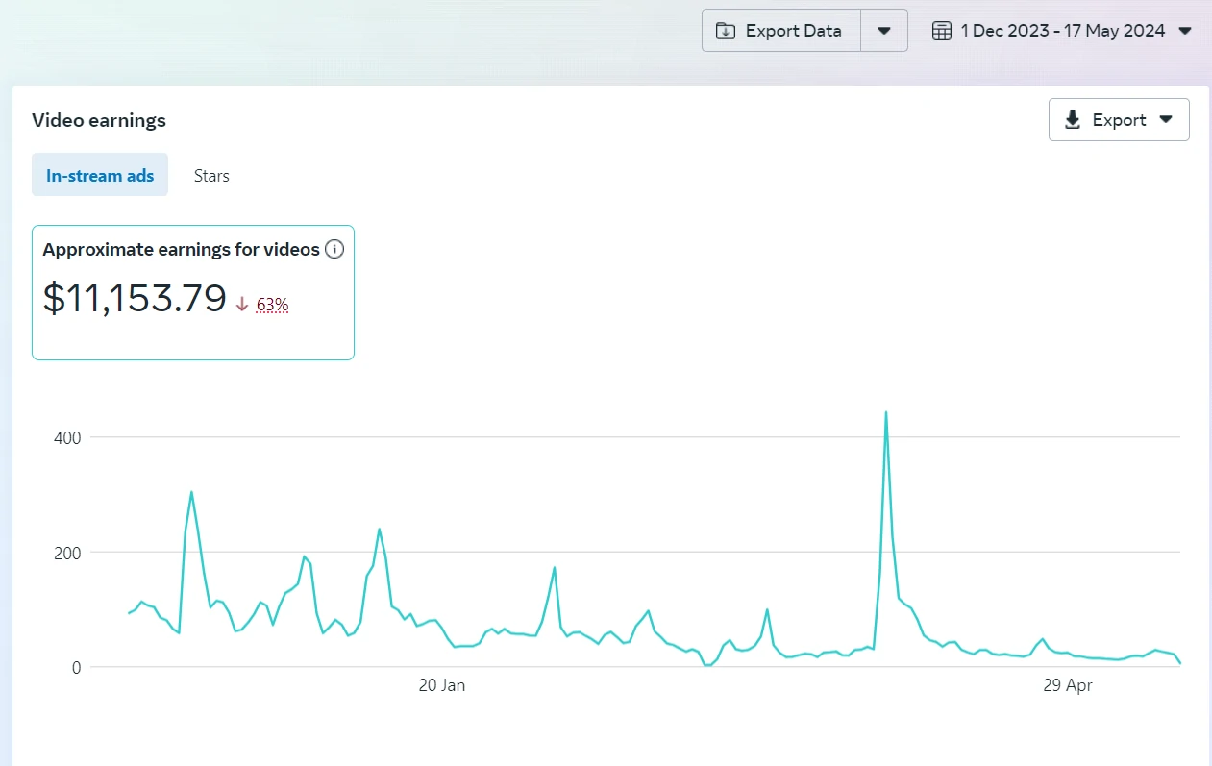Click the info icon next to Approximate earnings
The height and width of the screenshot is (766, 1212).
334,250
